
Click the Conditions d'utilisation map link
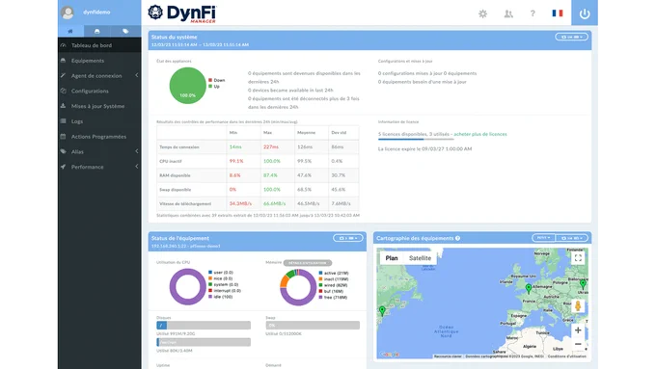(x=567, y=356)
